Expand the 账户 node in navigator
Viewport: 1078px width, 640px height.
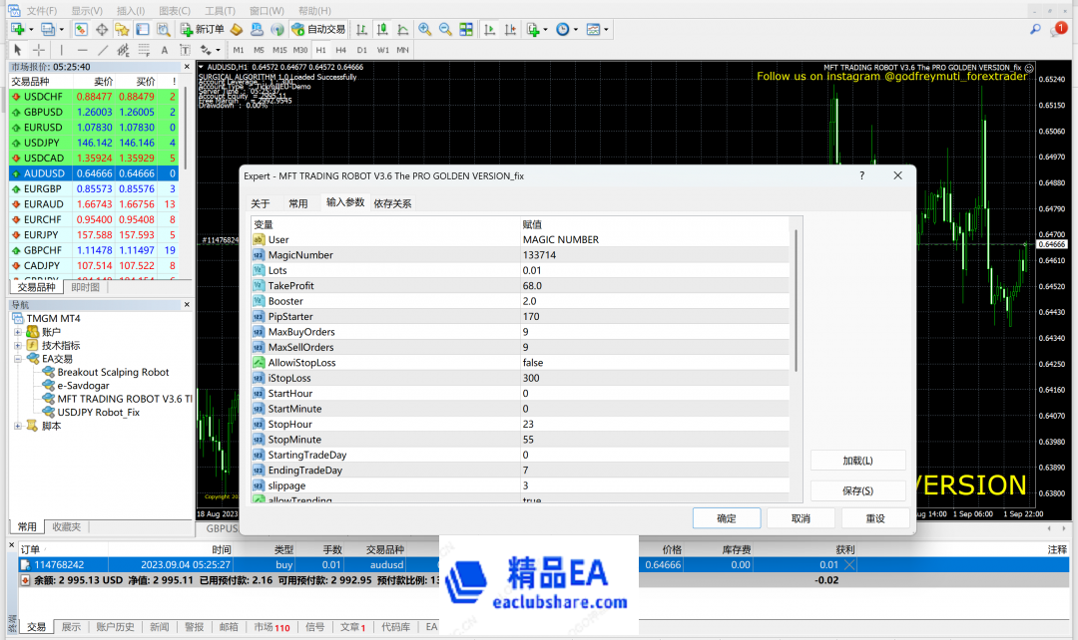click(18, 332)
